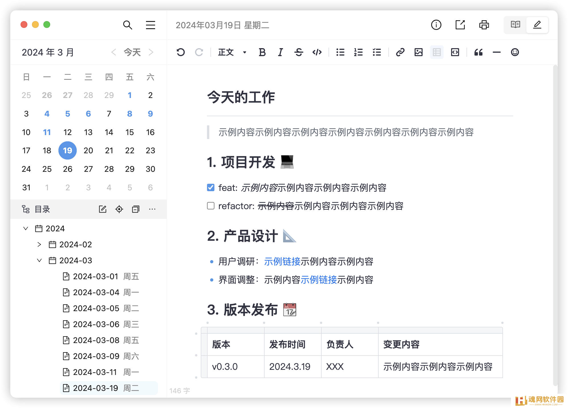Viewport: 568px width, 408px height.
Task: Open document info icon
Action: coord(436,25)
